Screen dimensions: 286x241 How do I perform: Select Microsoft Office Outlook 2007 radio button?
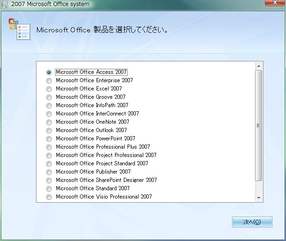pos(49,131)
